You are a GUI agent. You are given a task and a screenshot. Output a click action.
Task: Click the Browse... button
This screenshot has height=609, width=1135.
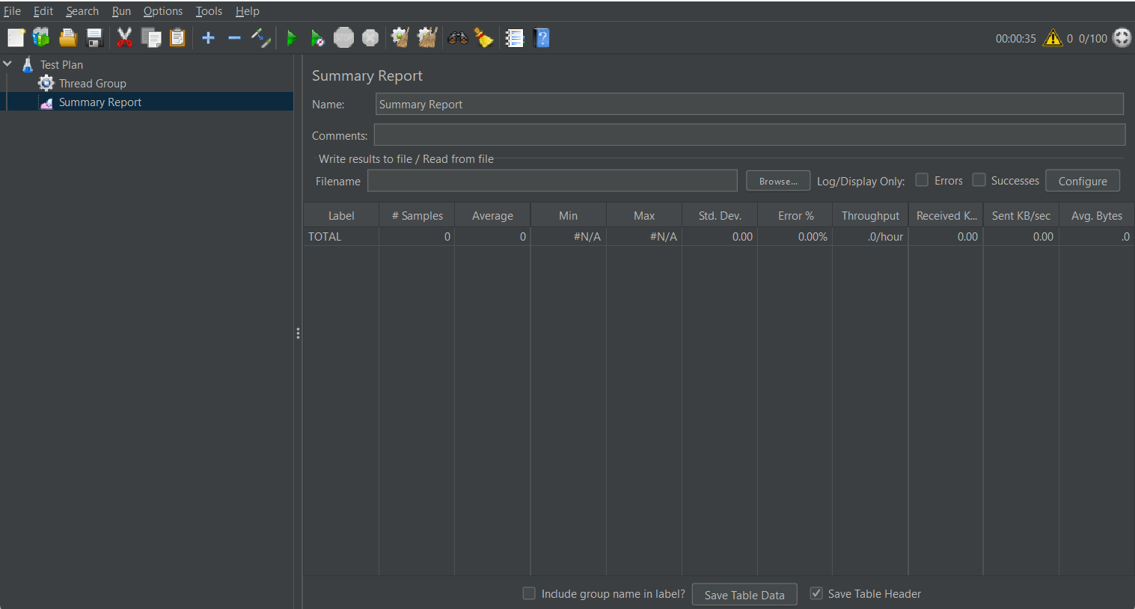point(778,181)
